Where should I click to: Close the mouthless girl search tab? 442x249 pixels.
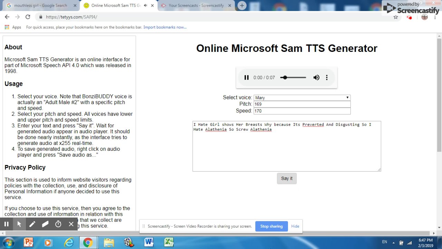(x=75, y=6)
